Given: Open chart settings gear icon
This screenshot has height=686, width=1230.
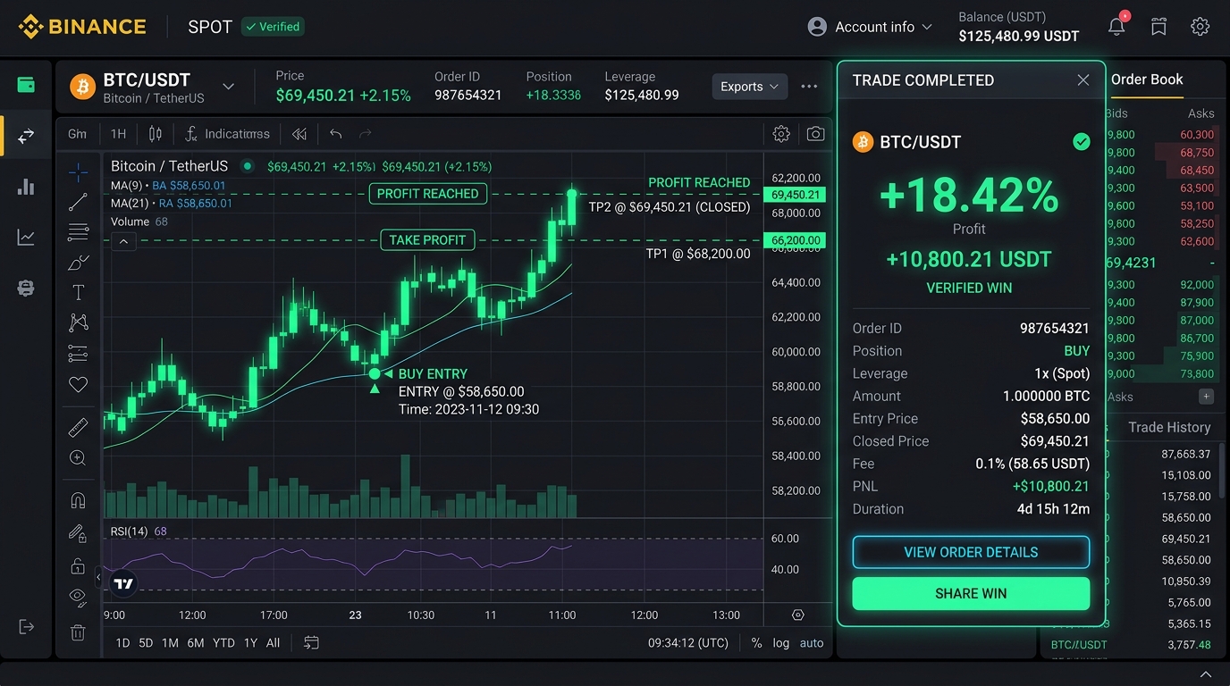Looking at the screenshot, I should [781, 134].
